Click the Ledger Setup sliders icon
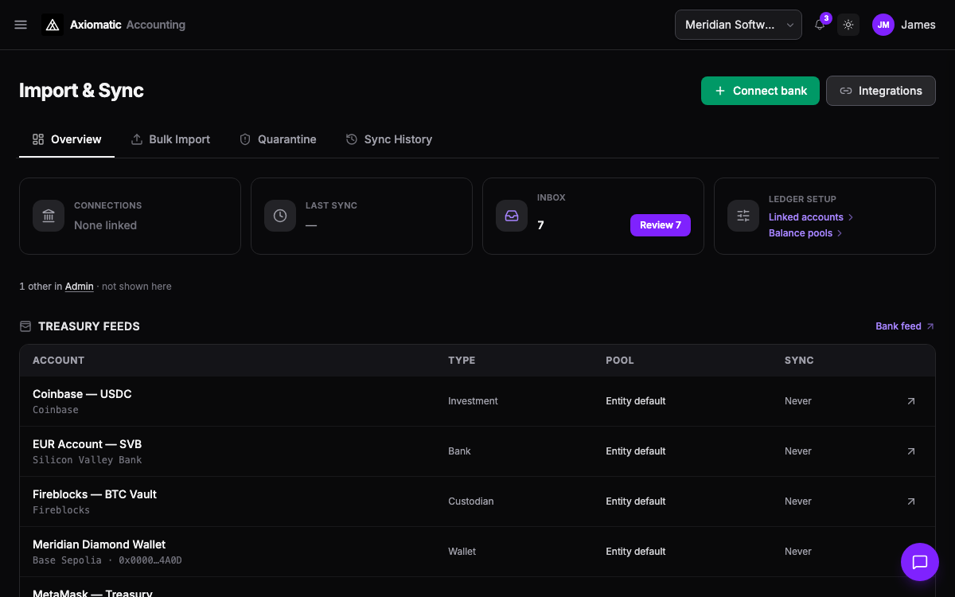The width and height of the screenshot is (955, 597). pos(743,216)
